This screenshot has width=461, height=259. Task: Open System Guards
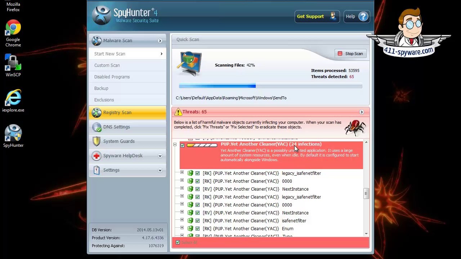pyautogui.click(x=127, y=141)
